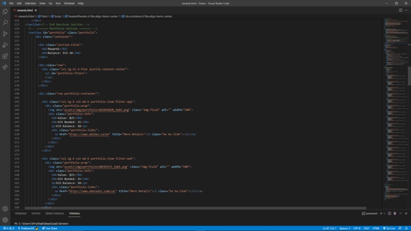Click the feedback icon in status bar
The height and width of the screenshot is (231, 411).
400,228
